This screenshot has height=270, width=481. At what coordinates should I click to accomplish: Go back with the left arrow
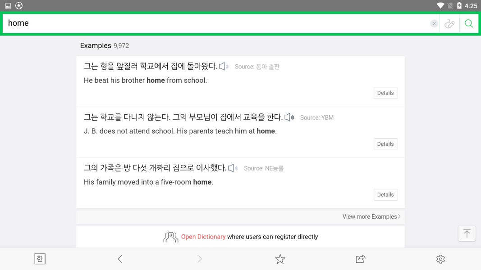click(x=120, y=259)
